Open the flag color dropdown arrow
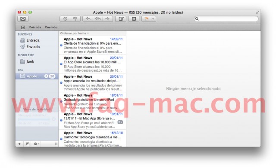276x168 pixels. 154,19
